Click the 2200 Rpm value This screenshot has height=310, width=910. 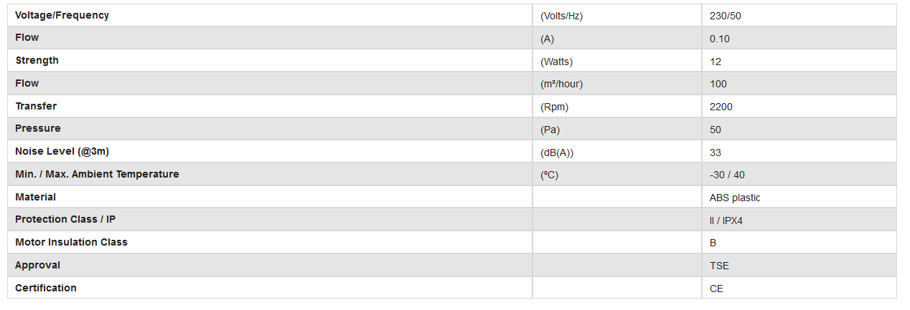(x=721, y=107)
